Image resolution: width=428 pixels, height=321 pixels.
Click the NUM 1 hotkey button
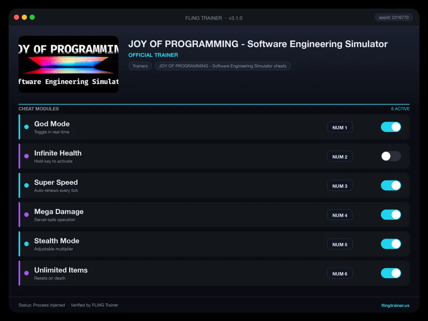click(340, 127)
